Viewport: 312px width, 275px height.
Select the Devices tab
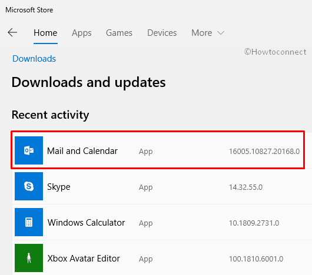(x=162, y=33)
